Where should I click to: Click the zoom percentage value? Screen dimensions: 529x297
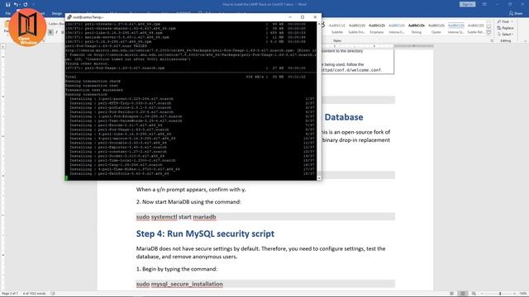[x=523, y=294]
